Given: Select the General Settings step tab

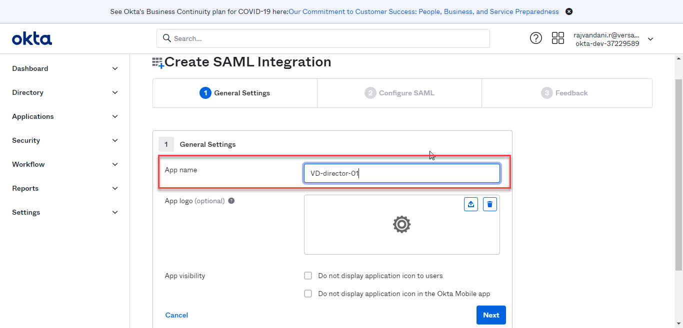Looking at the screenshot, I should [x=235, y=93].
